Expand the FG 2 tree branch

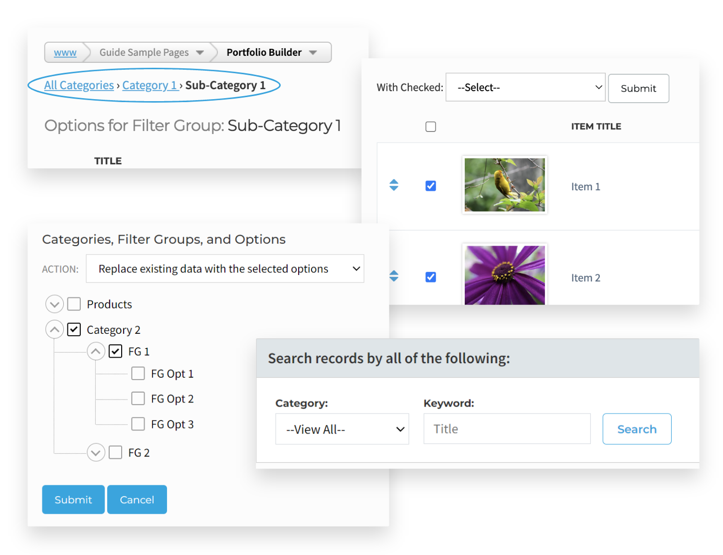[96, 452]
